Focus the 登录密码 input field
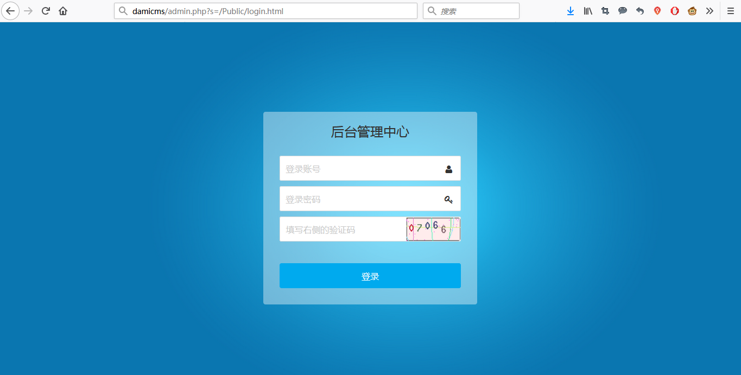The width and height of the screenshot is (741, 375). point(370,199)
